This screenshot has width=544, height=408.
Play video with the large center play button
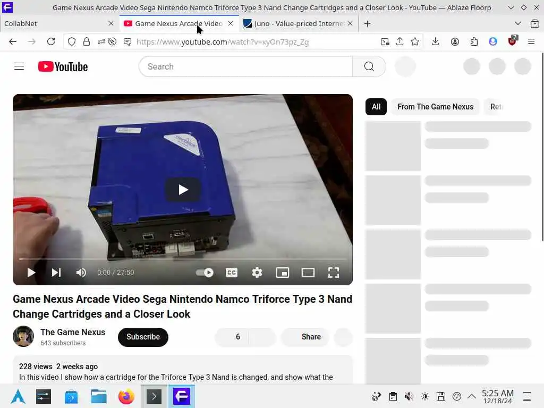click(x=183, y=190)
